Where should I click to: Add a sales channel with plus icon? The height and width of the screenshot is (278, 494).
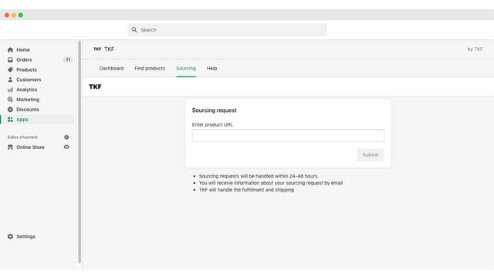[66, 137]
